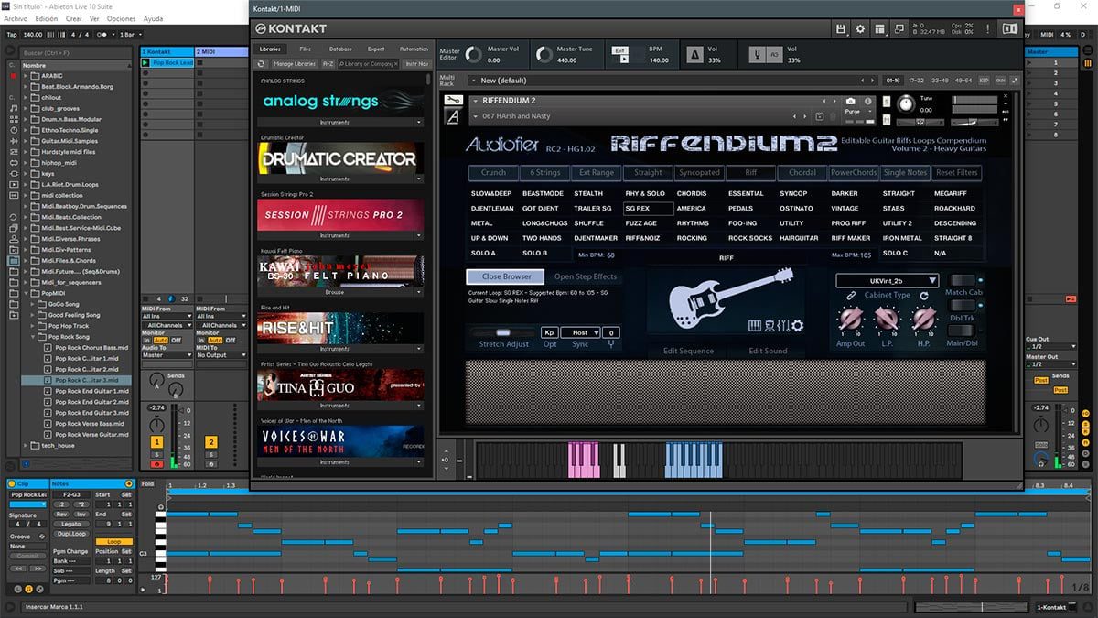Click the Pop Rock Lead clip slot
This screenshot has width=1098, height=618.
coord(167,63)
